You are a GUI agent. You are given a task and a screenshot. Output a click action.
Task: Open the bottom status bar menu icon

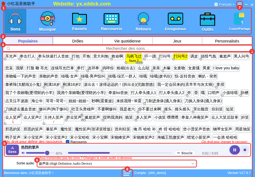point(127,173)
